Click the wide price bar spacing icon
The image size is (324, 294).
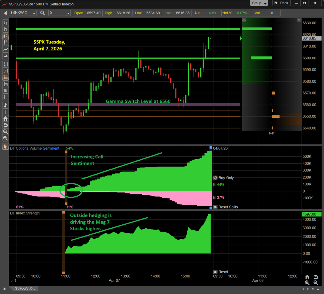tap(5, 105)
